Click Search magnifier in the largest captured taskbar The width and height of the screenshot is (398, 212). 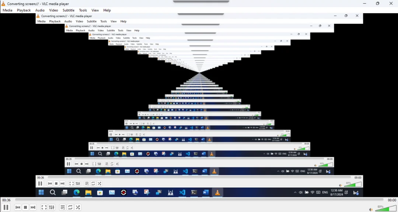53,192
